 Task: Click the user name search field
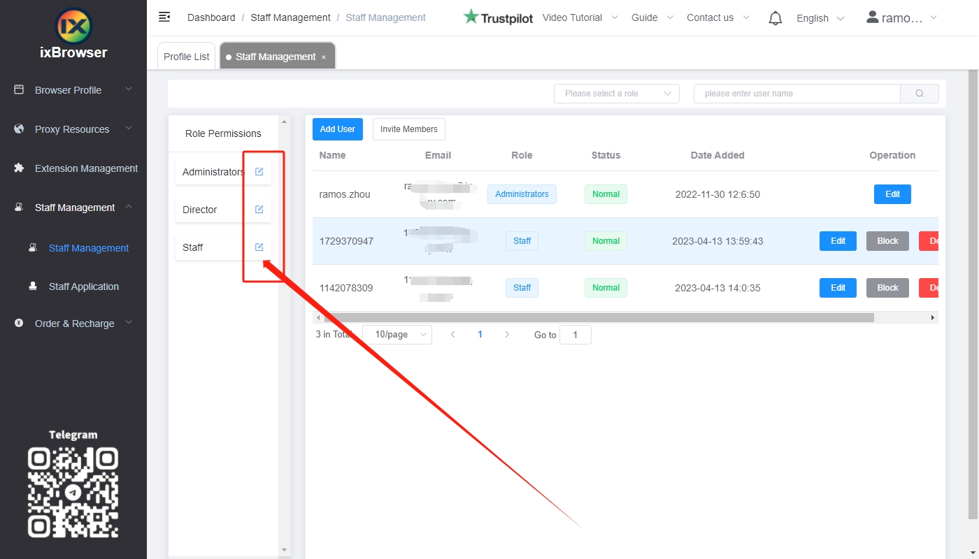tap(796, 94)
